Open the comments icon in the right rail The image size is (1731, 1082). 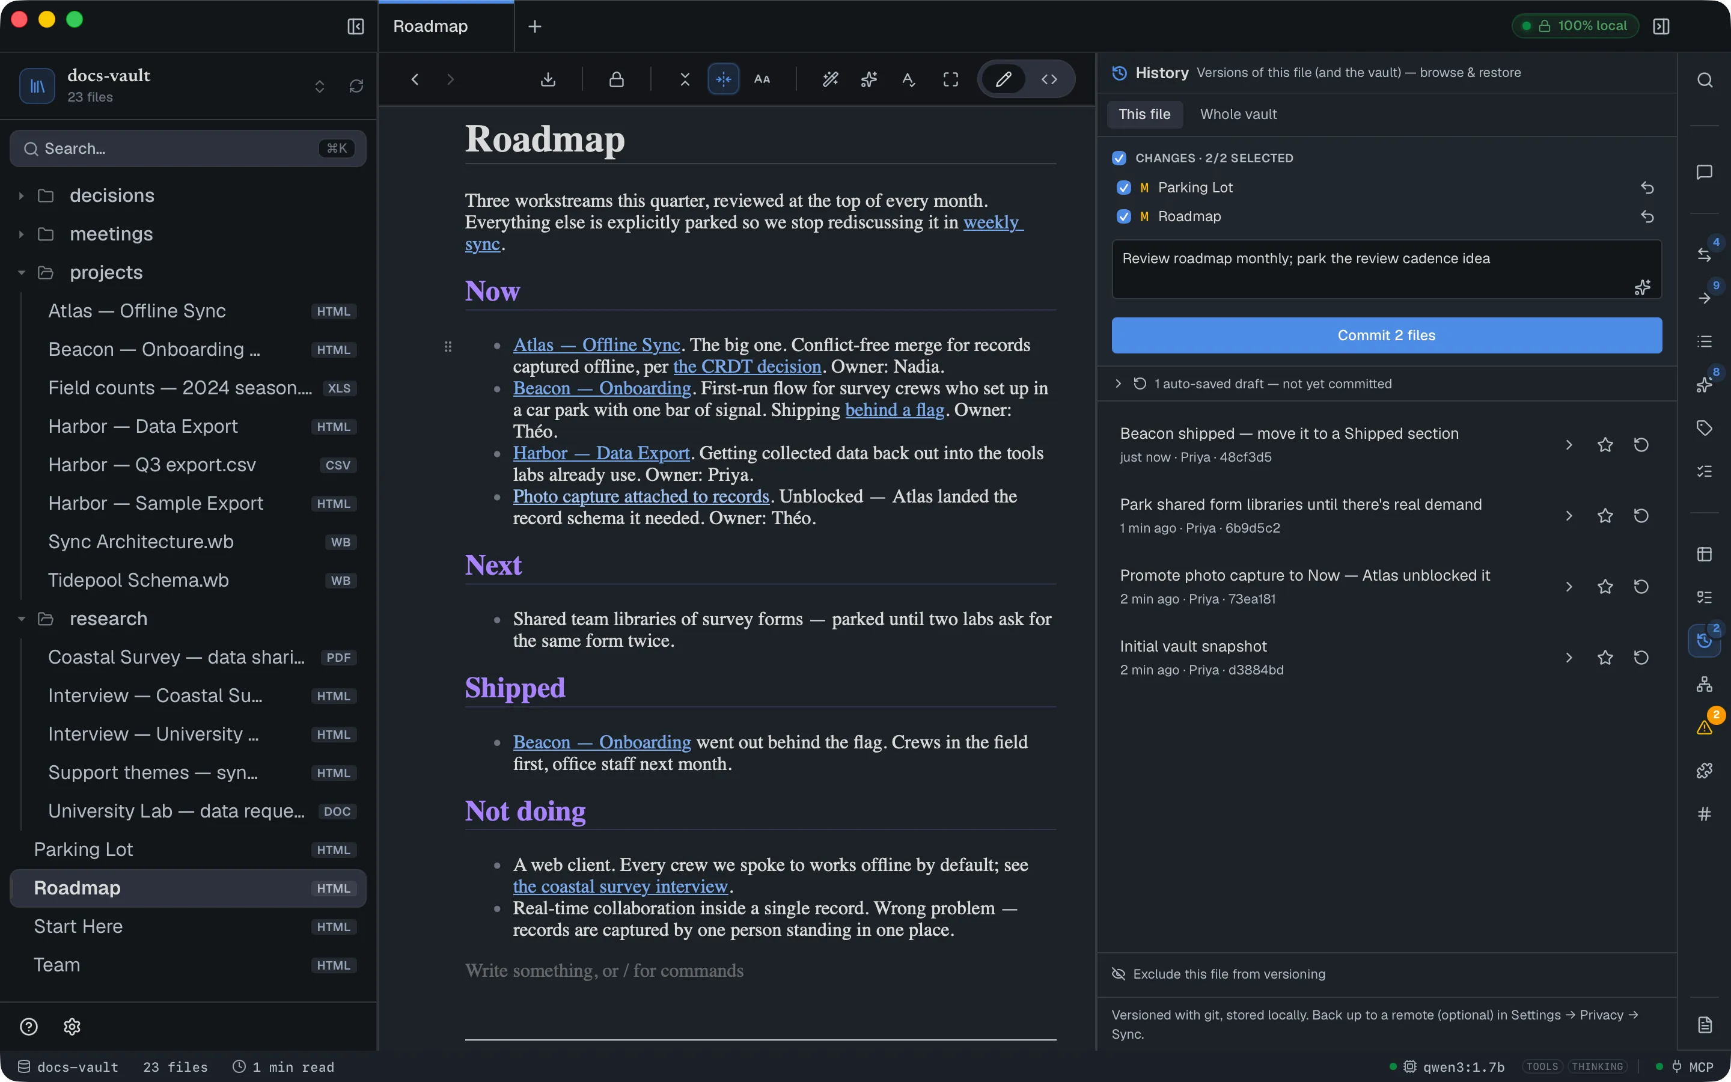(x=1705, y=173)
